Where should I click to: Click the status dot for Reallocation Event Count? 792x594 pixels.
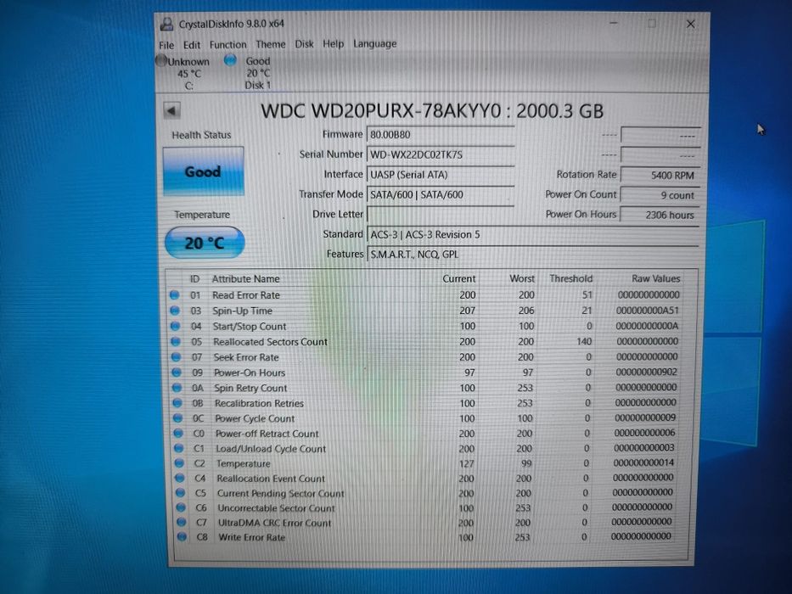tap(180, 478)
